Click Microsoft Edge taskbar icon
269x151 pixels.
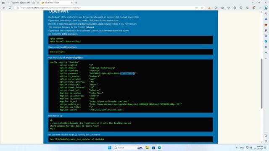pyautogui.click(x=160, y=148)
